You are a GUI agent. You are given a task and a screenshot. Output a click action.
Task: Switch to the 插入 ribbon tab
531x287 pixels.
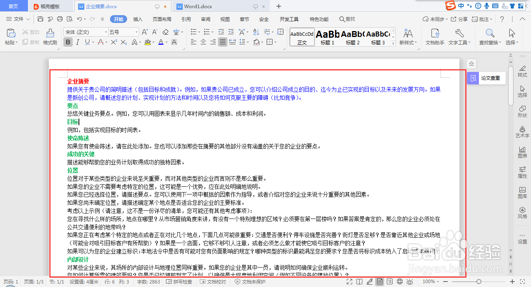(138, 19)
